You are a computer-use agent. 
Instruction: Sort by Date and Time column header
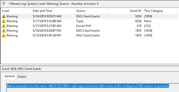[x=53, y=11]
